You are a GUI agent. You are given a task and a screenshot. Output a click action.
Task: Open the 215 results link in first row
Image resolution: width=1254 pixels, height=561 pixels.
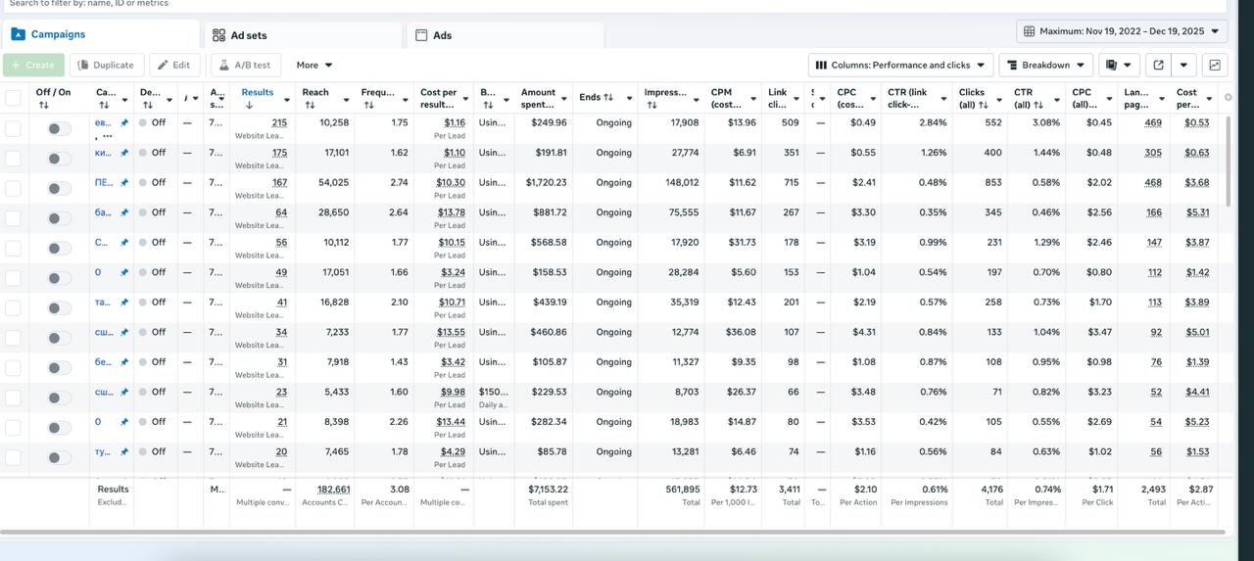click(x=279, y=123)
